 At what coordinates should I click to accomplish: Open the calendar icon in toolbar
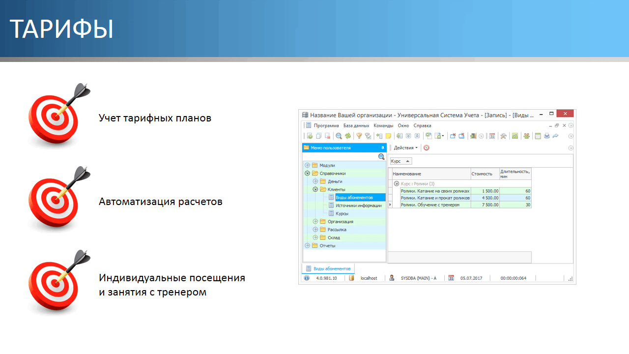[492, 136]
